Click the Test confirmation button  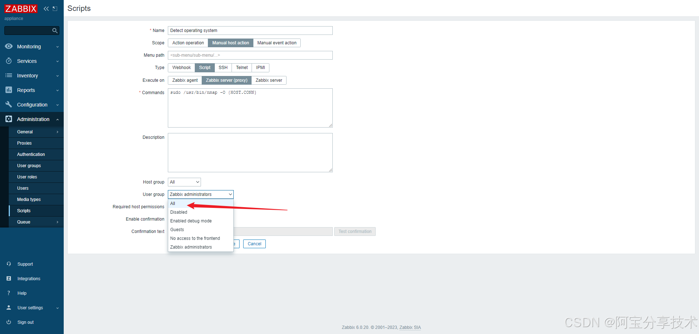pos(355,232)
